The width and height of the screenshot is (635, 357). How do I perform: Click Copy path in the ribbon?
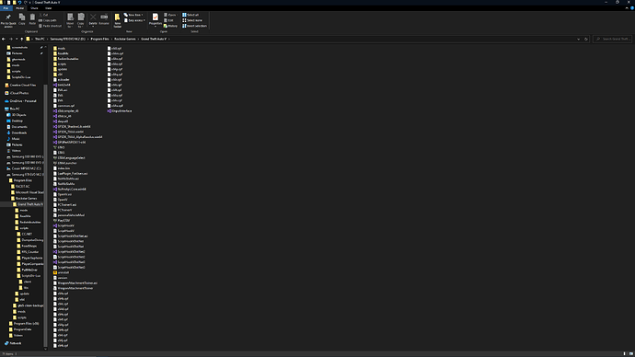click(48, 20)
